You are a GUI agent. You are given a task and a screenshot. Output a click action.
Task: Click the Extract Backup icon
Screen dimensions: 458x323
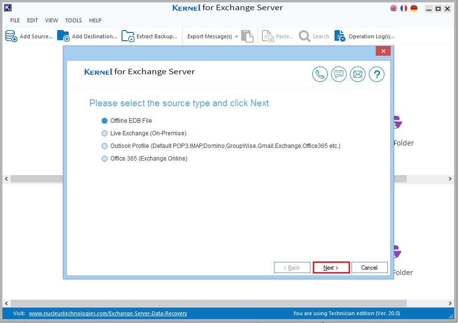pyautogui.click(x=128, y=36)
